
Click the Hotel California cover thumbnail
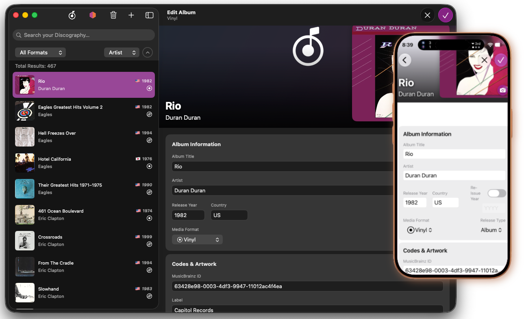pyautogui.click(x=25, y=163)
